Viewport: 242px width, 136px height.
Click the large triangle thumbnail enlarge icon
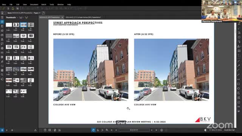coord(35,130)
